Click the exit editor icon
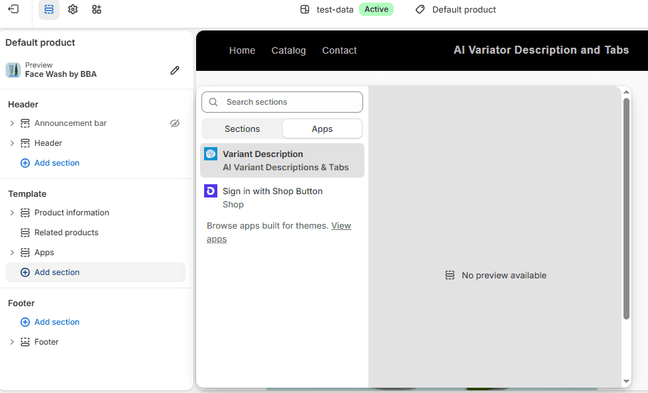The height and width of the screenshot is (393, 648). [x=13, y=9]
